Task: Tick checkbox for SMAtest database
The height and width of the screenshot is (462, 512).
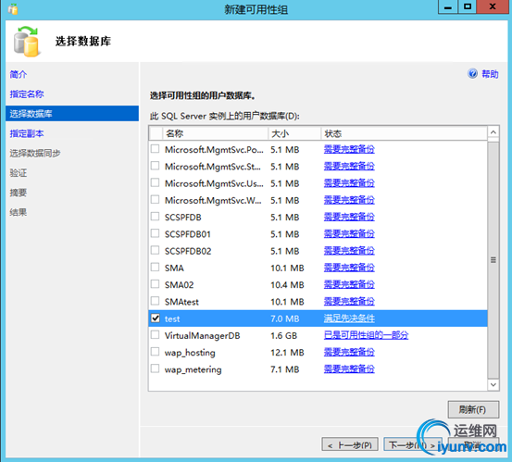Action: 156,301
